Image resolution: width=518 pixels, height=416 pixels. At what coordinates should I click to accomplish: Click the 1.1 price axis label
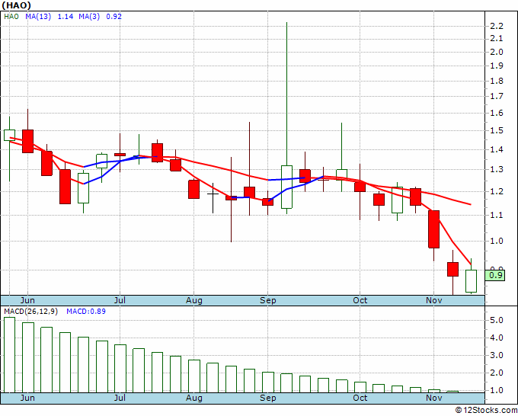pos(497,215)
